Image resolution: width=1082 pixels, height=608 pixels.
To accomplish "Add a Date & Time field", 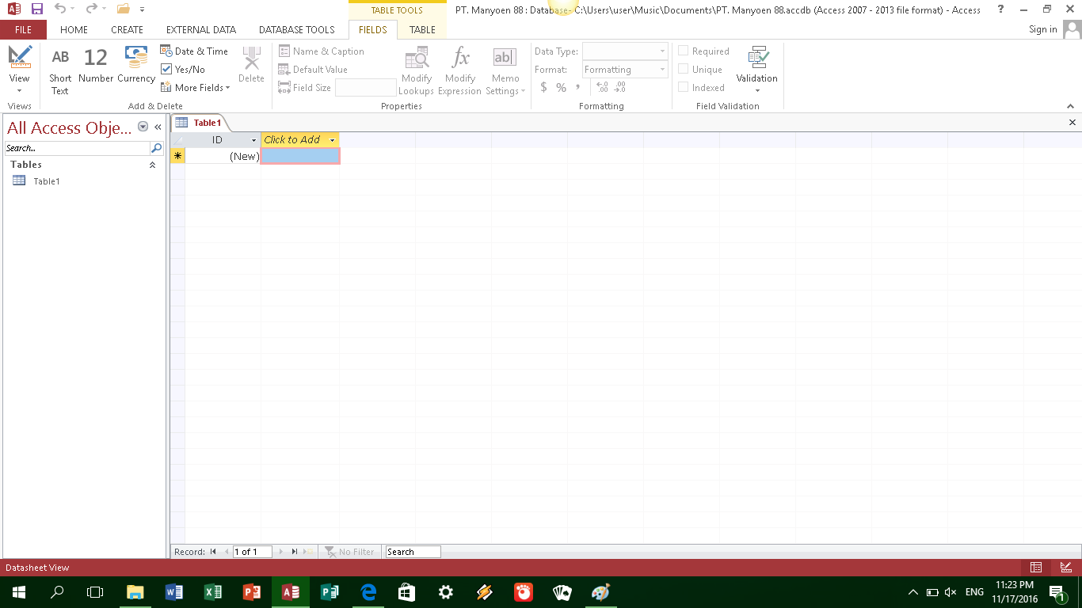I will pos(195,51).
